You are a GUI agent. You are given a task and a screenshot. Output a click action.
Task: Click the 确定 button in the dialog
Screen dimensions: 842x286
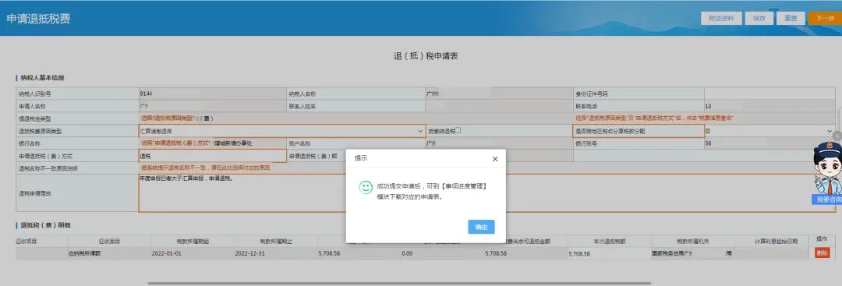coord(481,227)
